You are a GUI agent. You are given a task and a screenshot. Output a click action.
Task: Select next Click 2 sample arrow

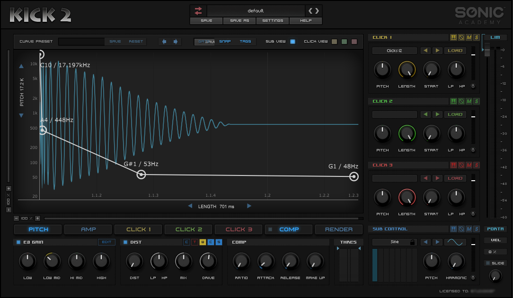(437, 114)
